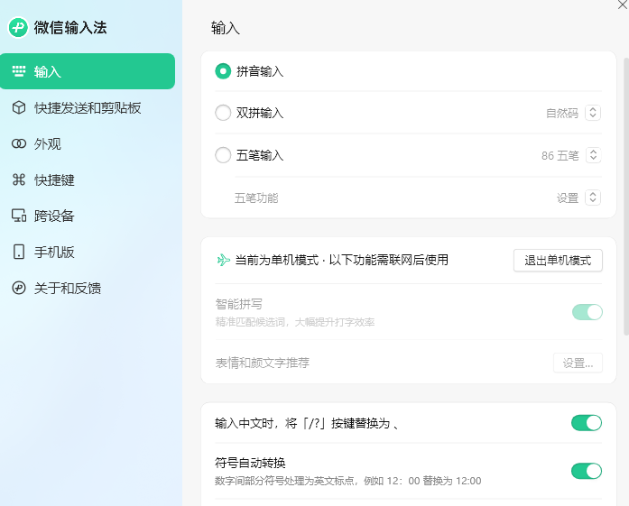Select the 拼音输入 radio button

223,71
